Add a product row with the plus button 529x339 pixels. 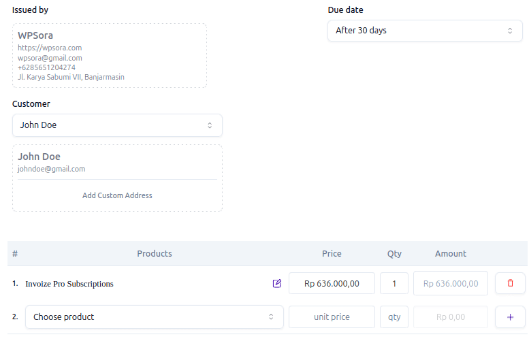pyautogui.click(x=510, y=317)
